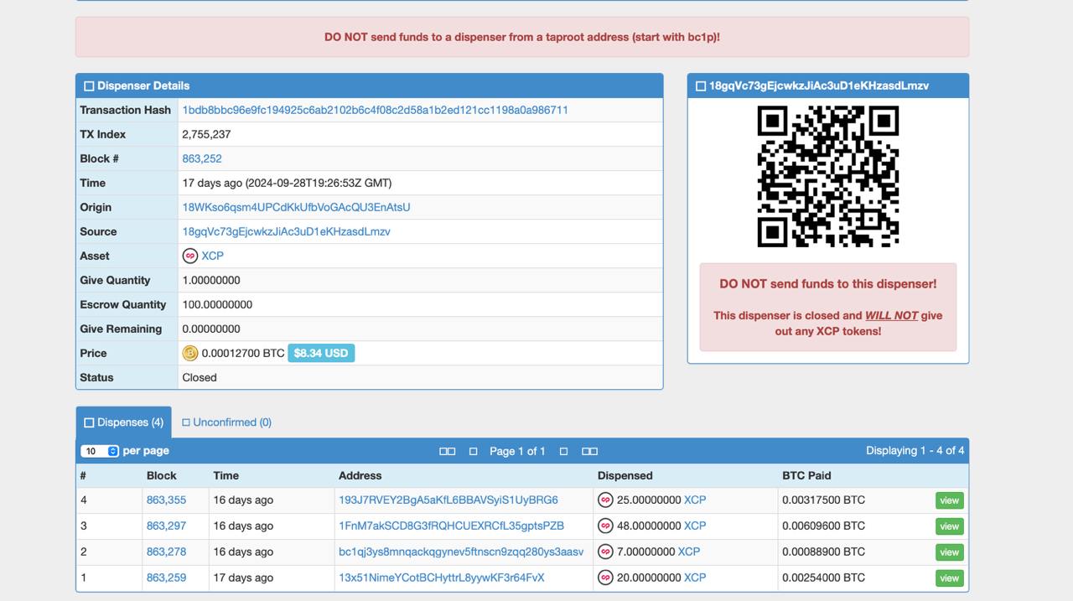View dispense from block 863,278
The width and height of the screenshot is (1073, 601).
click(x=950, y=552)
